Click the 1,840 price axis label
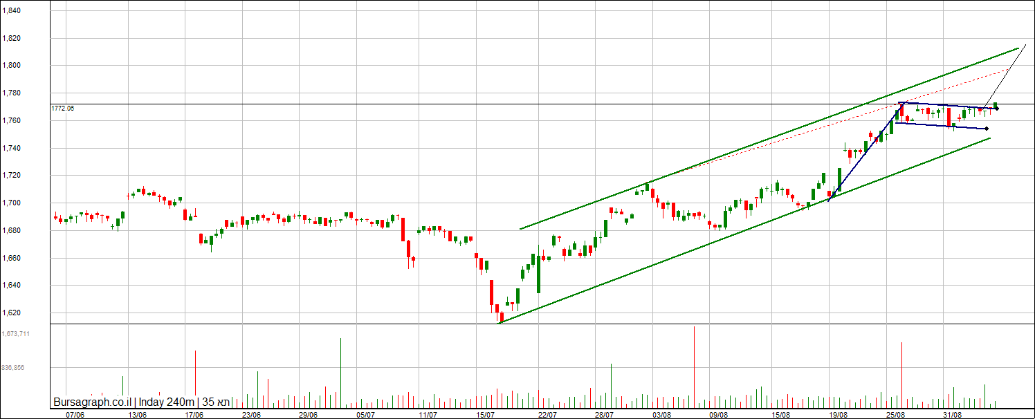 click(x=10, y=11)
